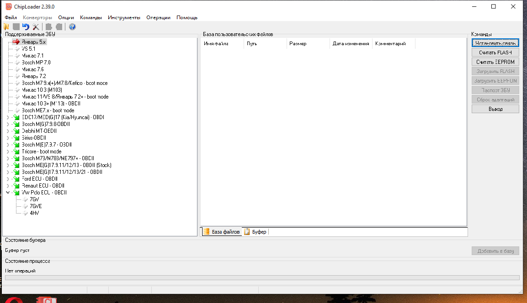The height and width of the screenshot is (303, 527).
Task: Click the open folder toolbar icon
Action: (6, 27)
